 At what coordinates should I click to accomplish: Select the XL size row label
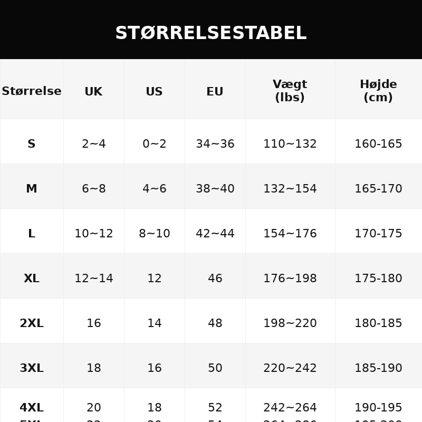32,278
